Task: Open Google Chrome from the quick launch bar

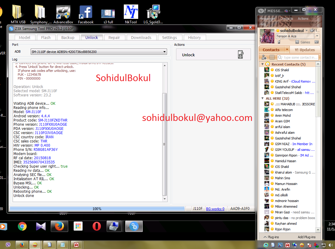Action: tap(22, 226)
